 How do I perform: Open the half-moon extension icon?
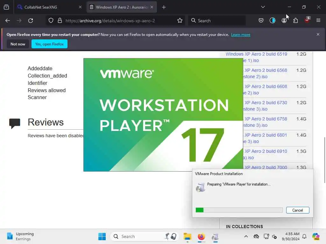pos(273,20)
